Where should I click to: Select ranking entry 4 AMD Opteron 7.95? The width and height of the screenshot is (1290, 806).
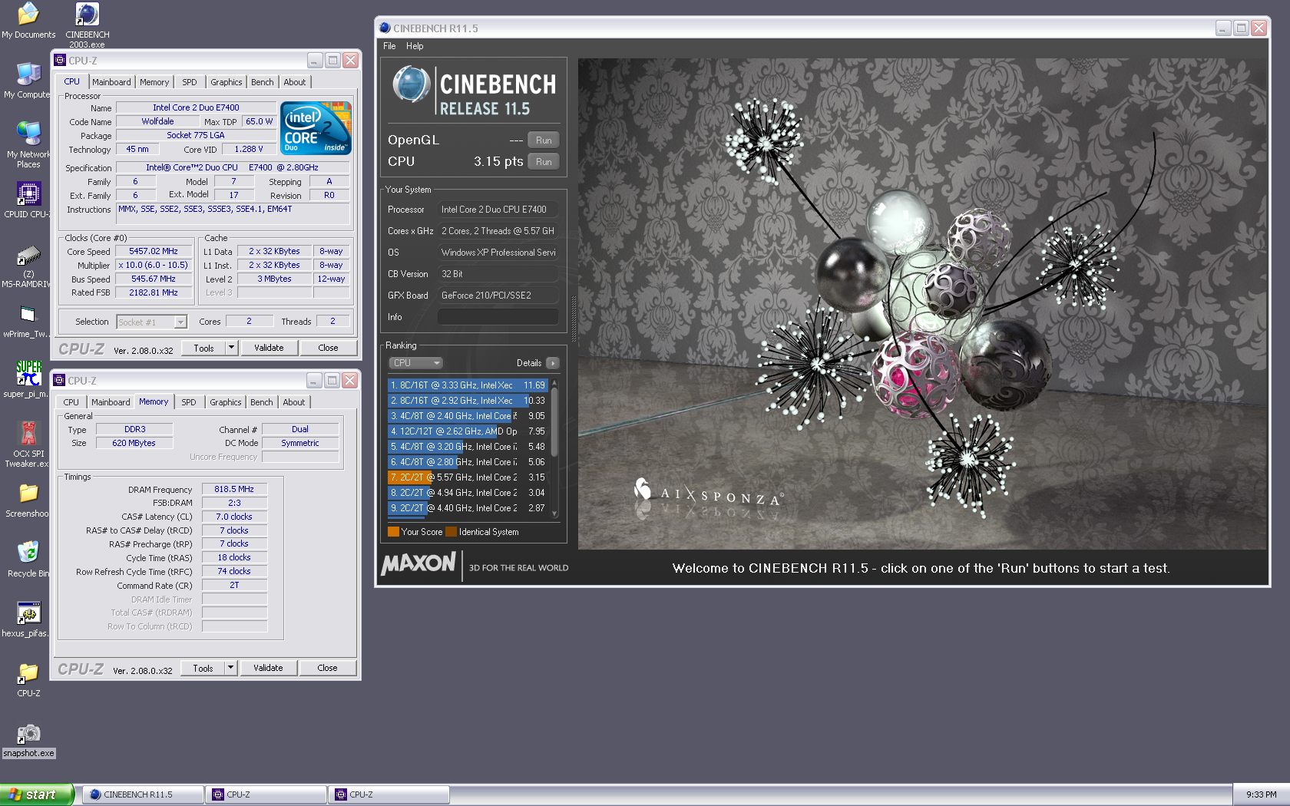[x=468, y=431]
